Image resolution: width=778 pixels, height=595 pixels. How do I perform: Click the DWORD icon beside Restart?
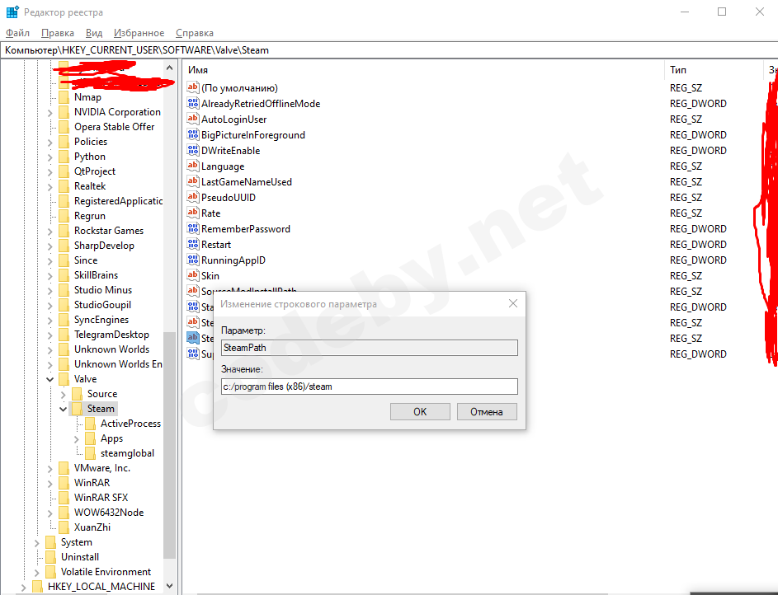pos(192,244)
